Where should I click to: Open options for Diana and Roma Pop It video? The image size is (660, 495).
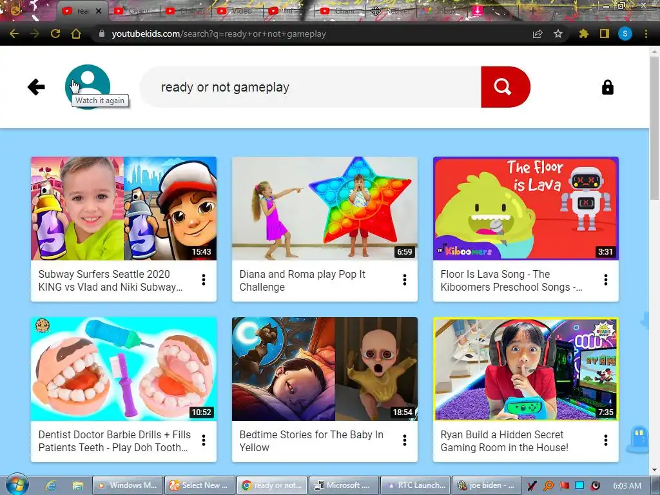pos(405,280)
